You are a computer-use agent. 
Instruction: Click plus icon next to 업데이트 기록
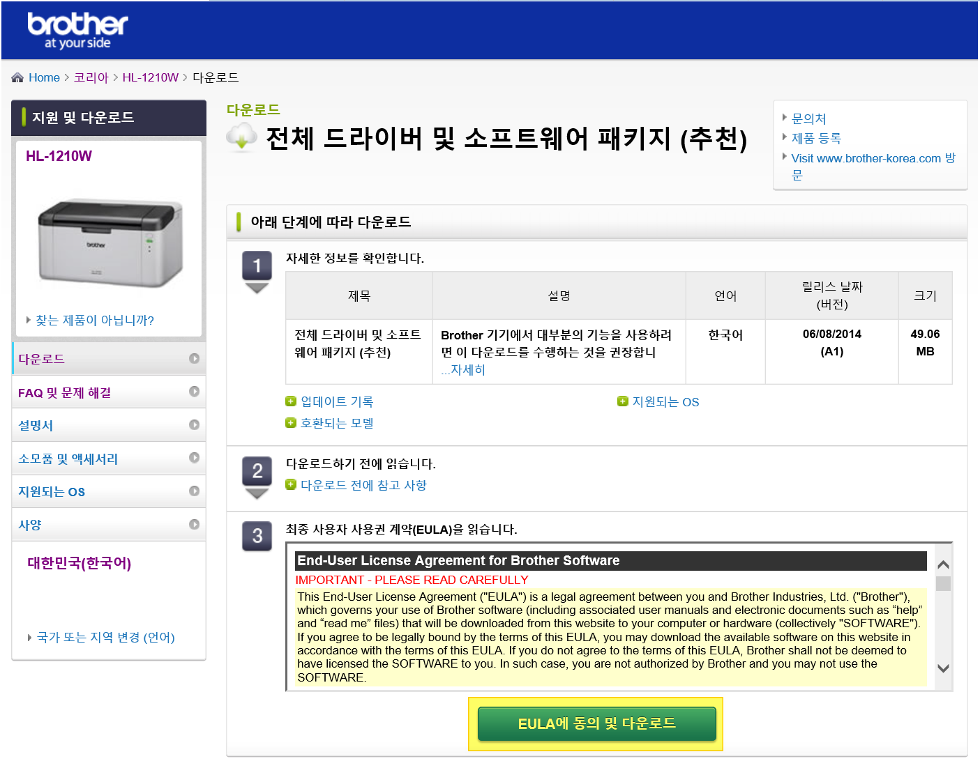(x=291, y=401)
